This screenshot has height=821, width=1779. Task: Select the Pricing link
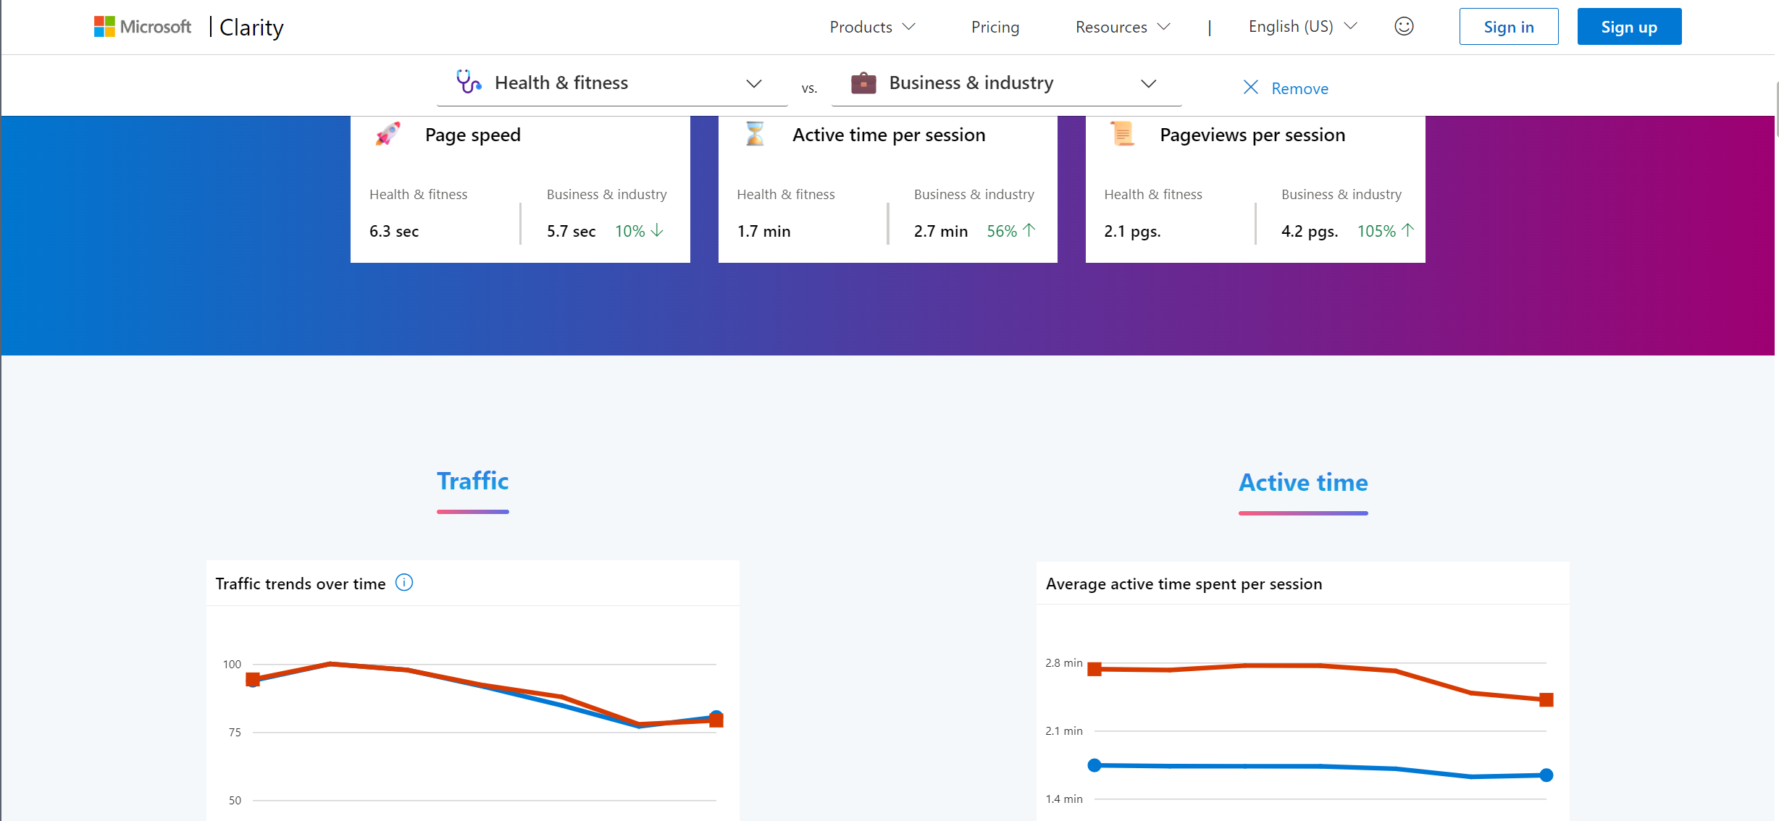tap(995, 26)
